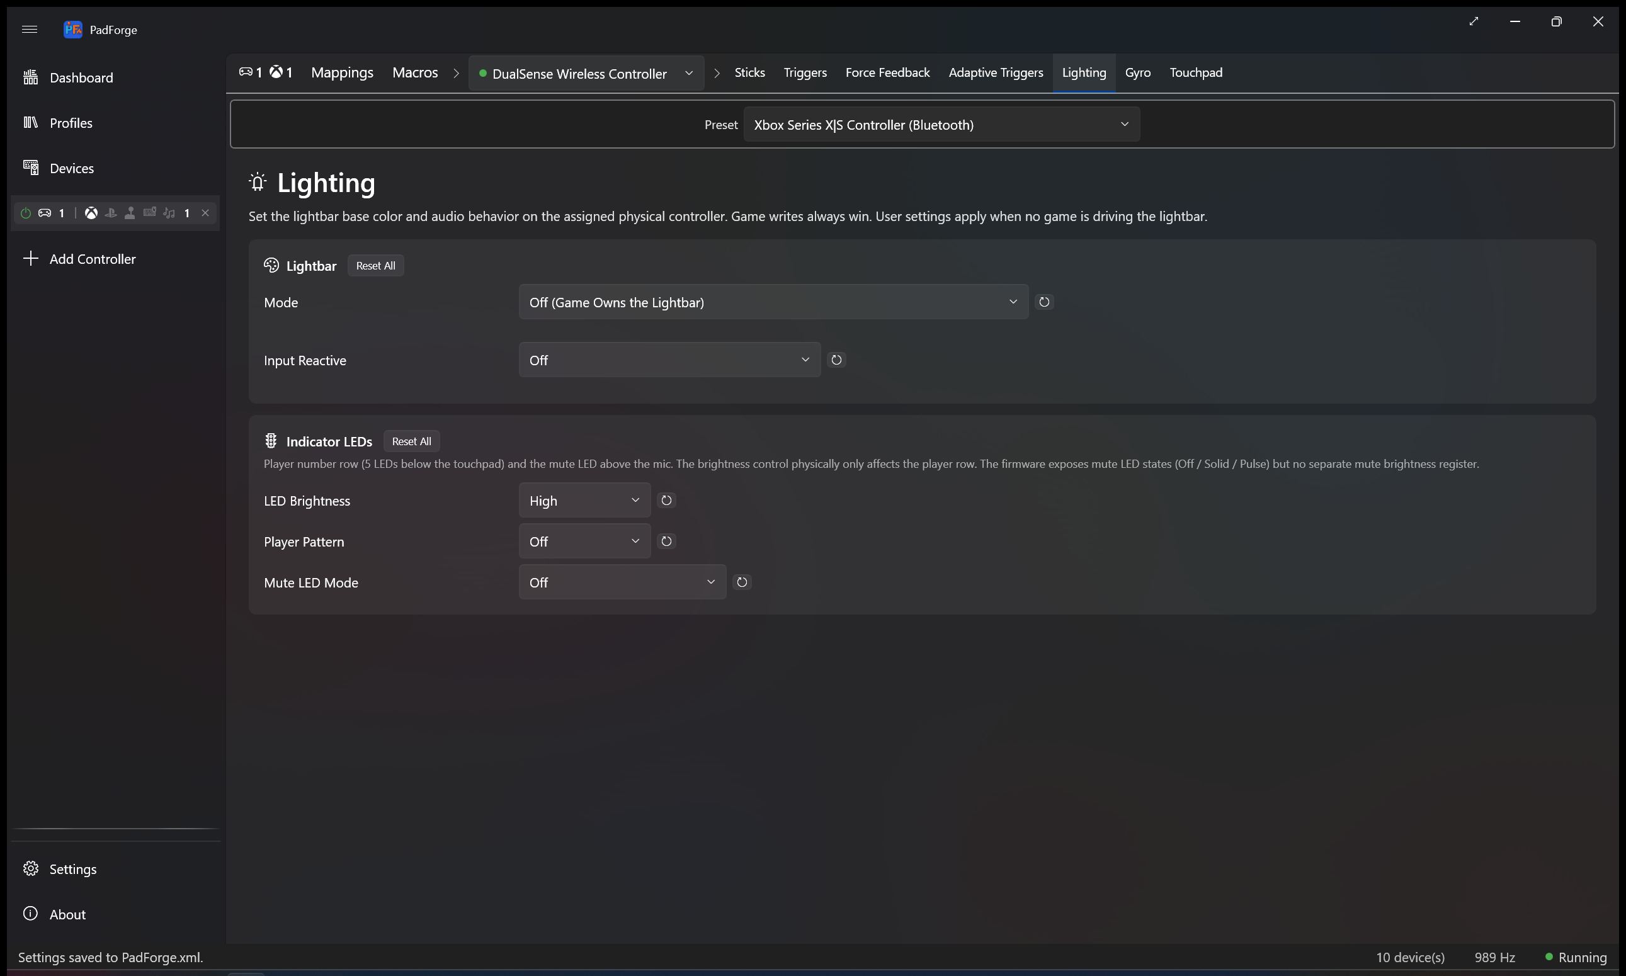Switch to the Sticks tab

[x=750, y=72]
